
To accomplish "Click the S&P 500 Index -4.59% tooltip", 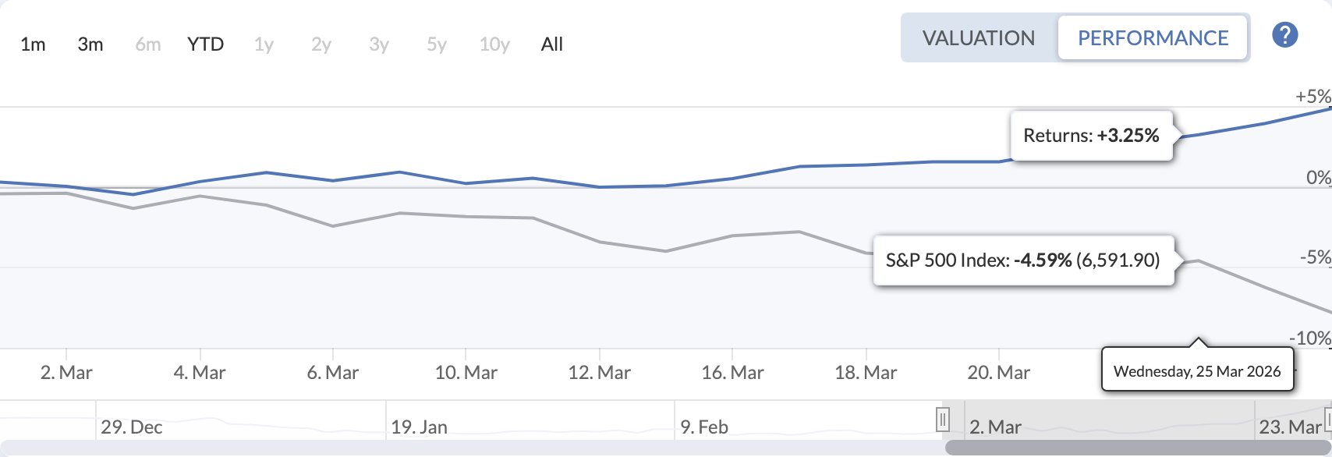I will pos(1024,260).
